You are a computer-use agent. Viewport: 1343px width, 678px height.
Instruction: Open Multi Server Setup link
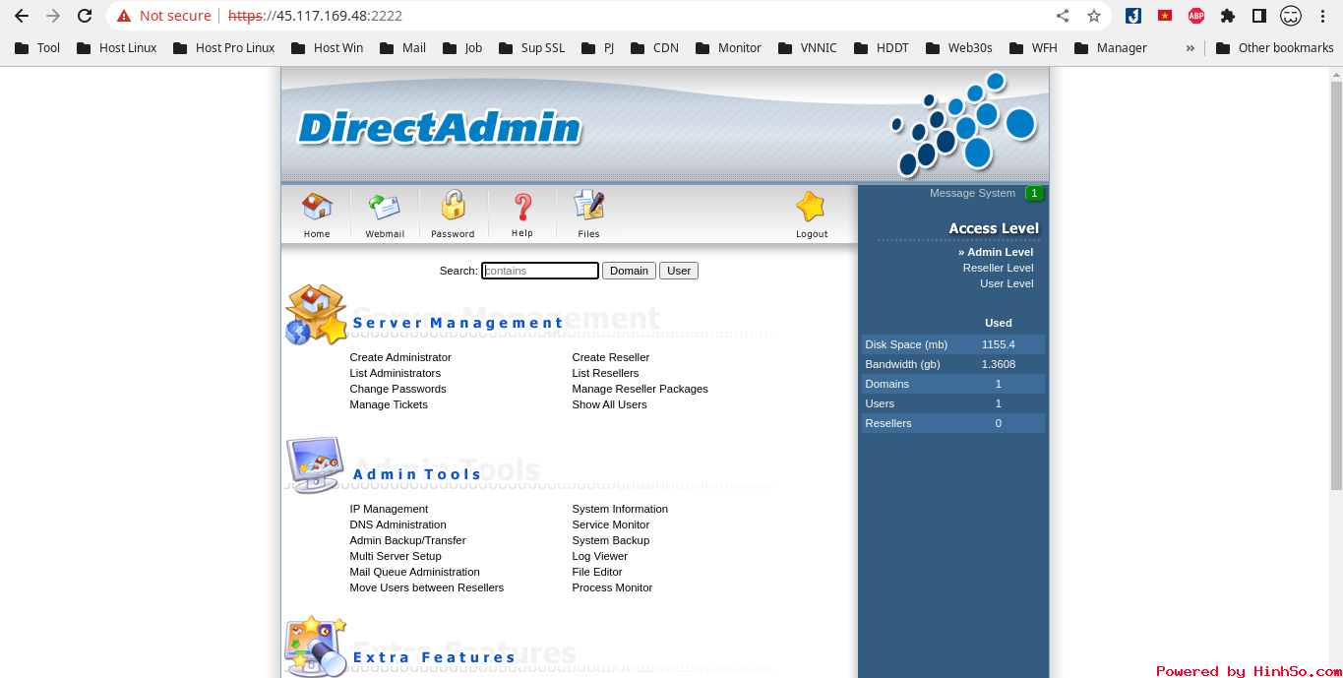[396, 556]
